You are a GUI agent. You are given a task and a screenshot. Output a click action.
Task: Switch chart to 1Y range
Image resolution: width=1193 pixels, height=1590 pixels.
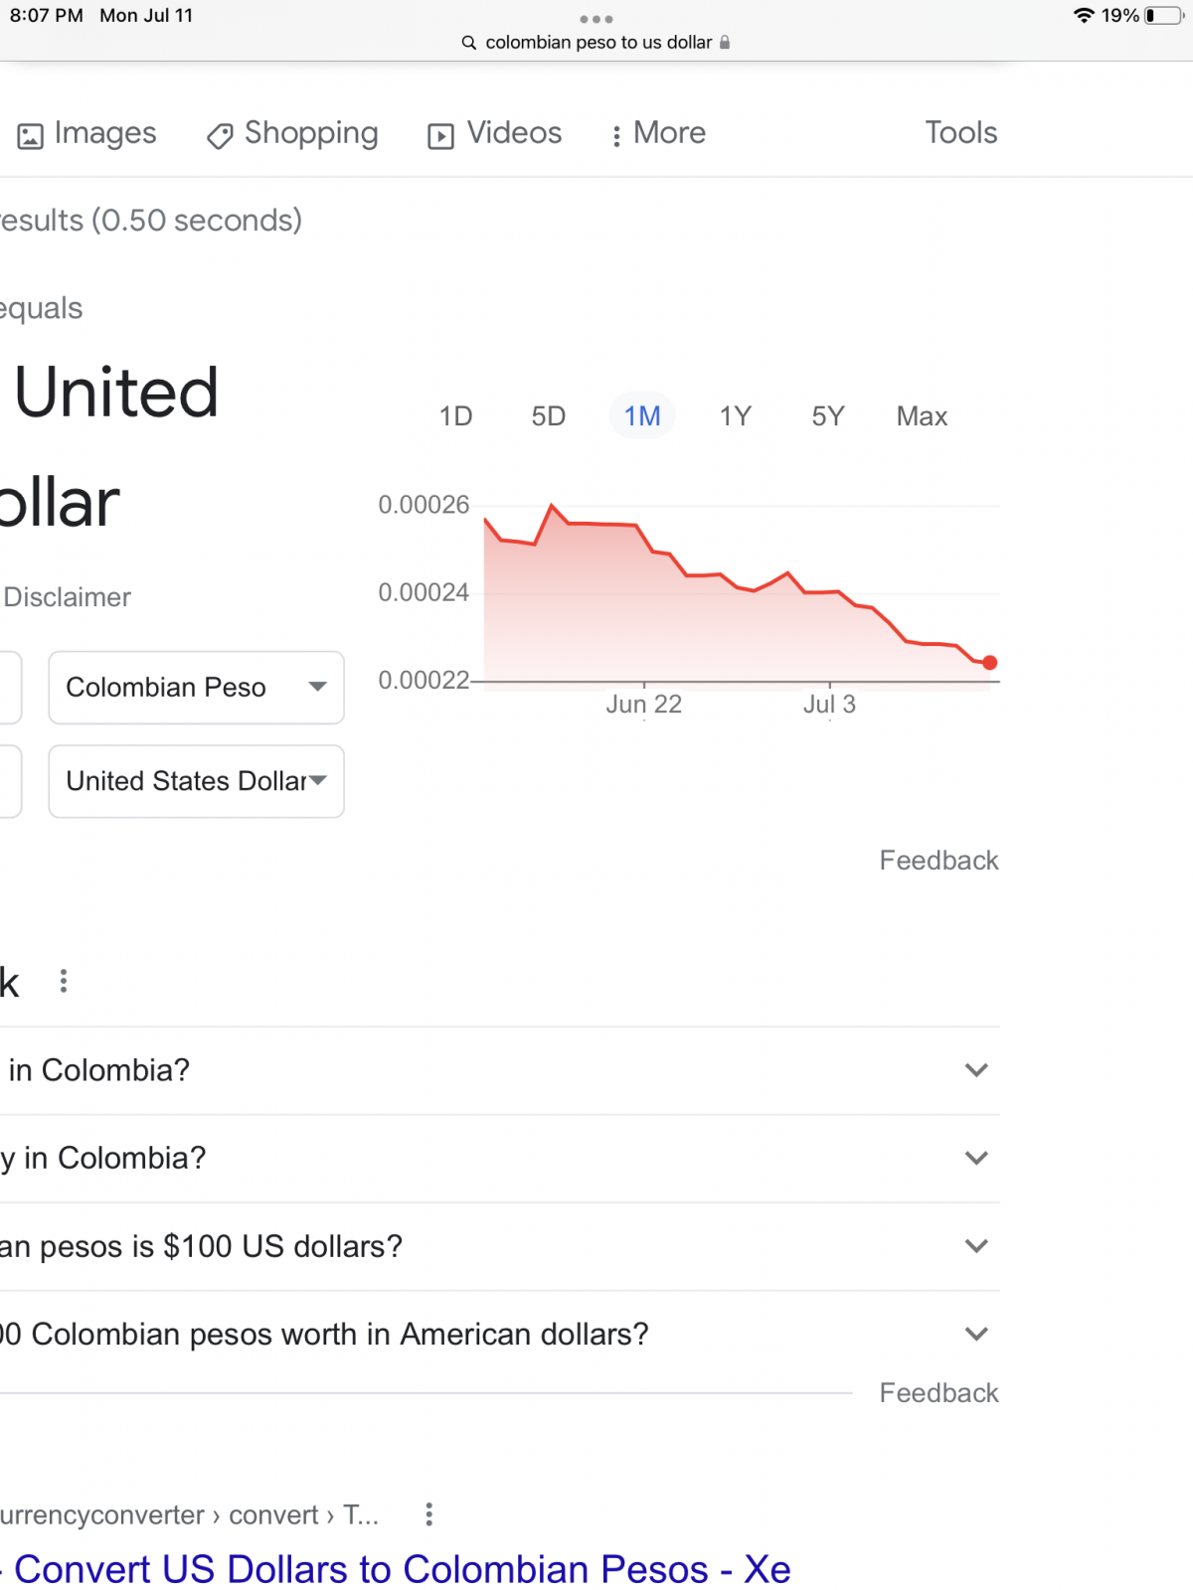(736, 415)
